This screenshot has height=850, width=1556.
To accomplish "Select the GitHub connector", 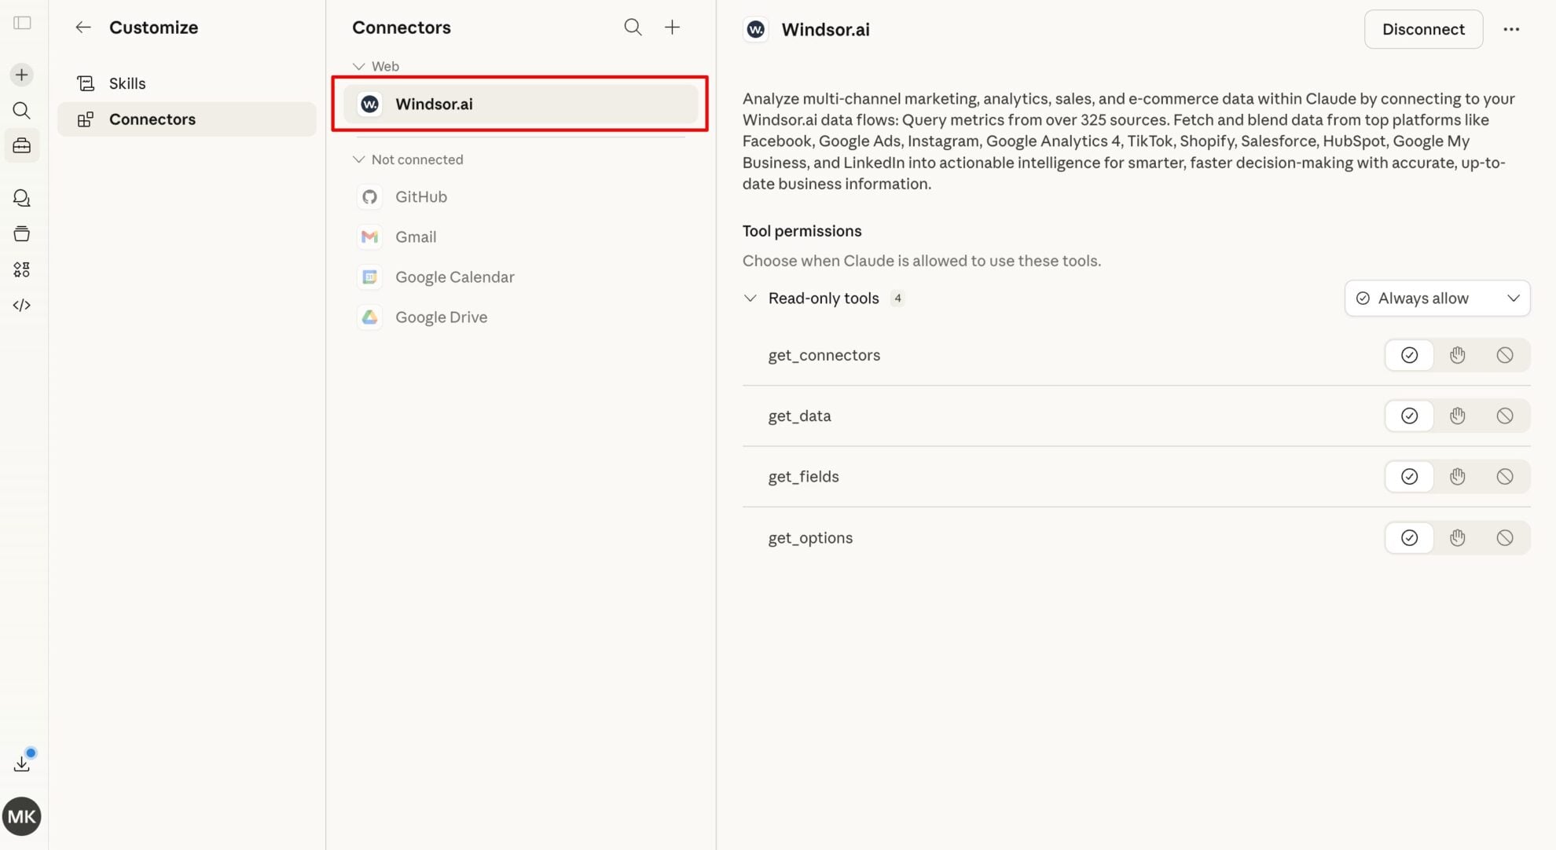I will click(420, 197).
